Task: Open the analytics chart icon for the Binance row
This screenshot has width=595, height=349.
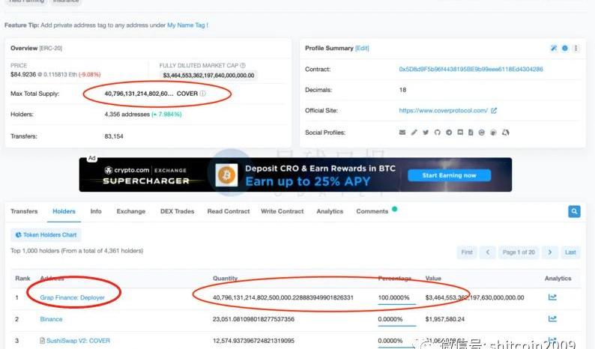Action: (x=552, y=319)
